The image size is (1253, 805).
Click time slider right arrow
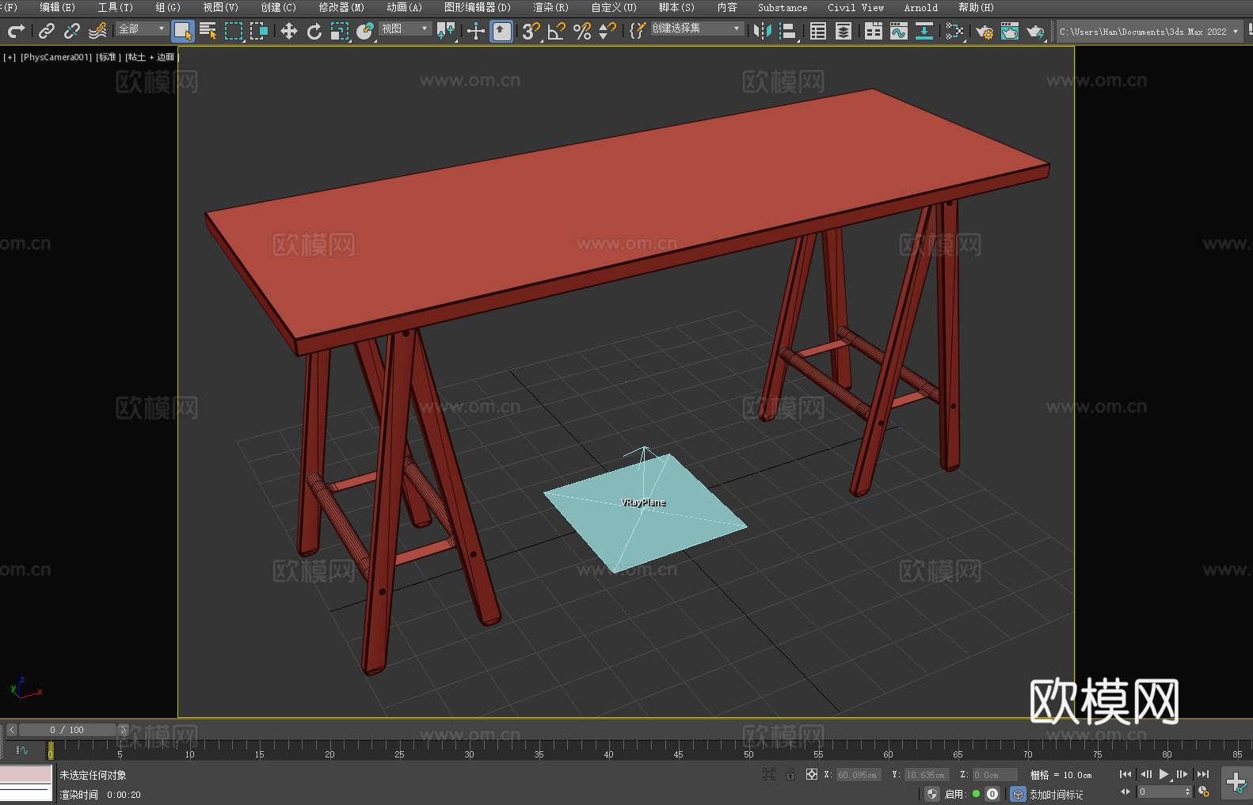(x=123, y=730)
